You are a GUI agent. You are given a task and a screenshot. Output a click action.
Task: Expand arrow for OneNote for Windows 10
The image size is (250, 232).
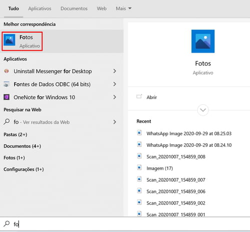[x=114, y=97]
